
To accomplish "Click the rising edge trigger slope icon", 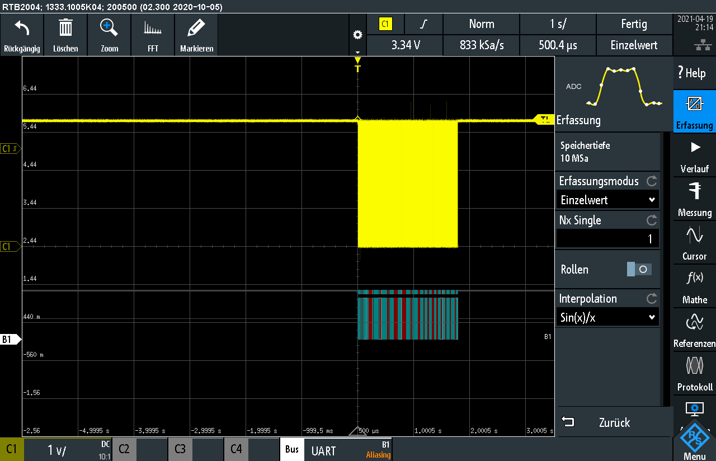I will coord(424,24).
